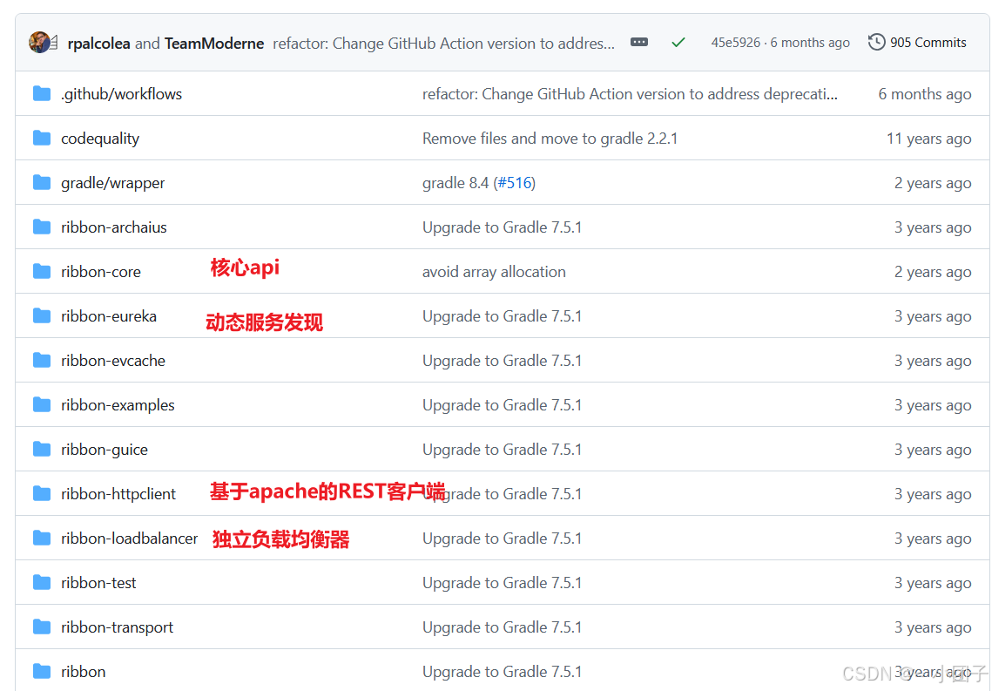
Task: Click the ribbon-httpclient folder icon
Action: 42,493
